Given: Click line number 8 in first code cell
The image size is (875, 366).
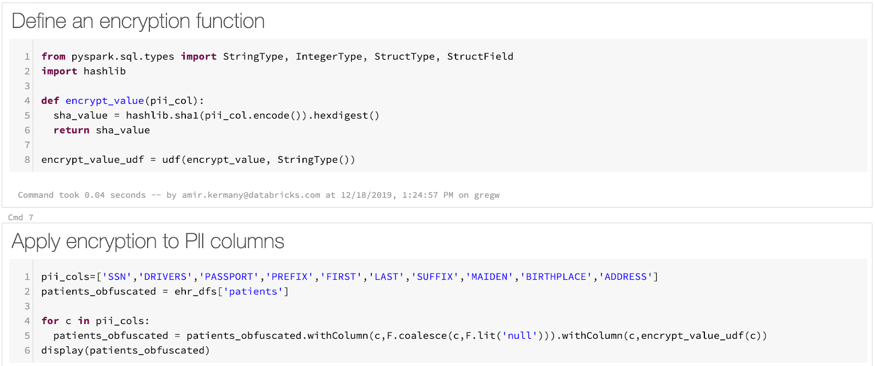Looking at the screenshot, I should pos(27,160).
